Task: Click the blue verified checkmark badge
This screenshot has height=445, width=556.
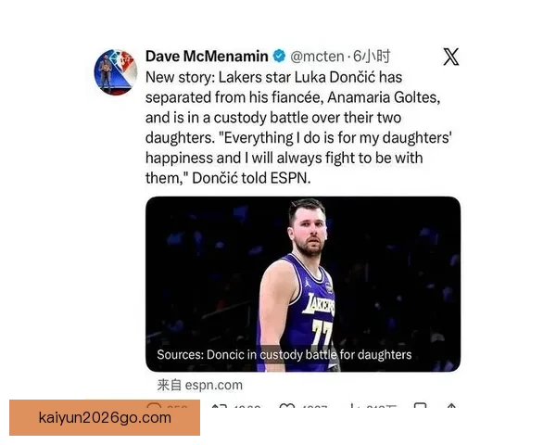Action: point(280,56)
